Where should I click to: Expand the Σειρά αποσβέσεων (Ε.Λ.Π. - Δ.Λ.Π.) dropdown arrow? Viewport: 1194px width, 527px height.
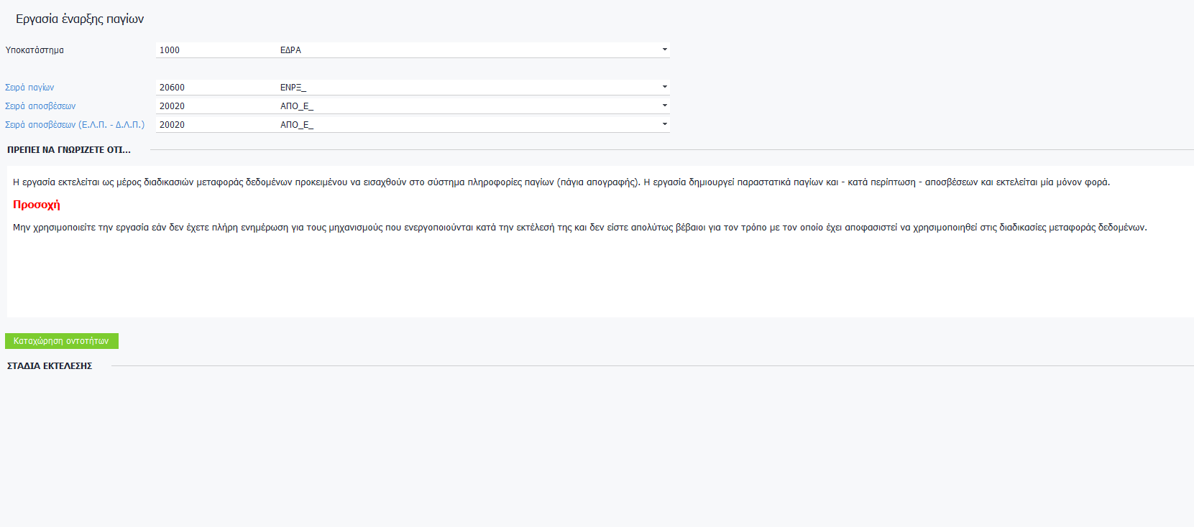click(664, 124)
